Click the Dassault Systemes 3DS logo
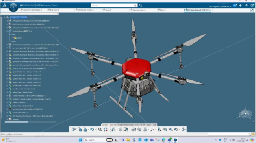Image resolution: width=256 pixels, height=143 pixels. pos(4,6)
